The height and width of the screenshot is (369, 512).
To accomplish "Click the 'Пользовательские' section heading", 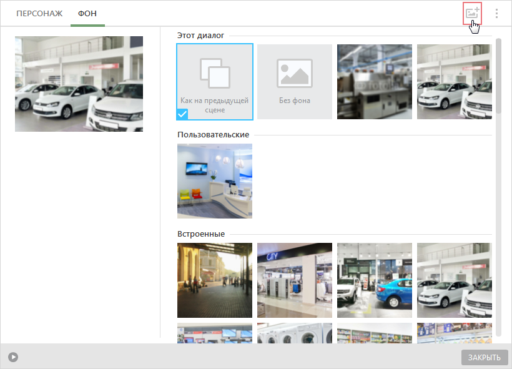I will (x=213, y=134).
